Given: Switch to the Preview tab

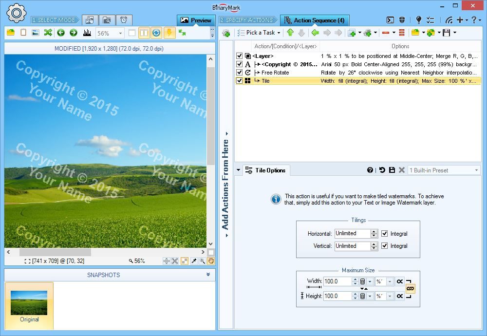Looking at the screenshot, I should click(x=196, y=20).
